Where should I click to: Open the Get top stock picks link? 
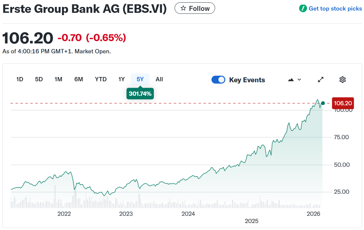[x=335, y=9]
